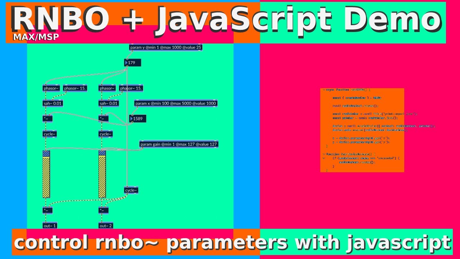Select the param y @max 1000 object
460x259 pixels.
click(166, 47)
